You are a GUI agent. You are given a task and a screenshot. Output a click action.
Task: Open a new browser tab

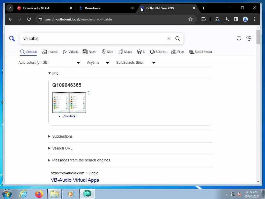tap(203, 8)
